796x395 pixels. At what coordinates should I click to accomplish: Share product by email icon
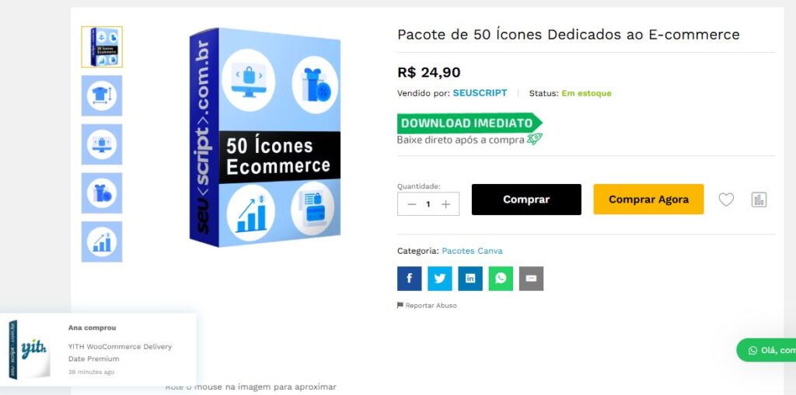coord(531,279)
